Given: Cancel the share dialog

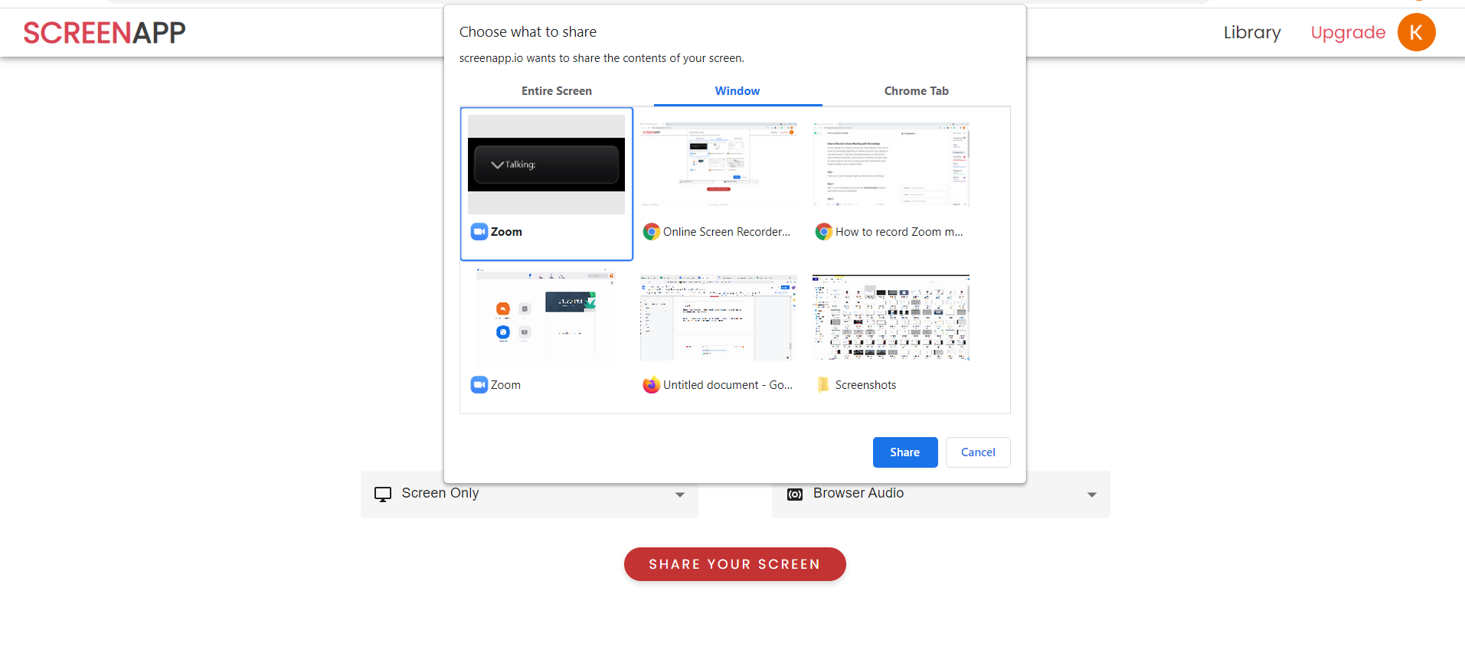Looking at the screenshot, I should tap(978, 452).
